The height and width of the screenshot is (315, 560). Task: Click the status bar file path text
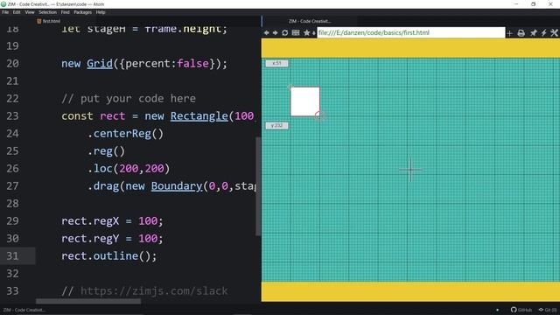coord(24,310)
